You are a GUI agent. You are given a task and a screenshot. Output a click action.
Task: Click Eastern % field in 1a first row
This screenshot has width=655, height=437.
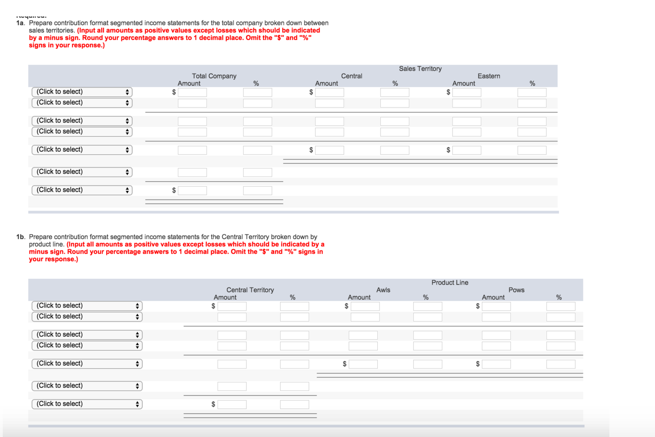pyautogui.click(x=532, y=92)
